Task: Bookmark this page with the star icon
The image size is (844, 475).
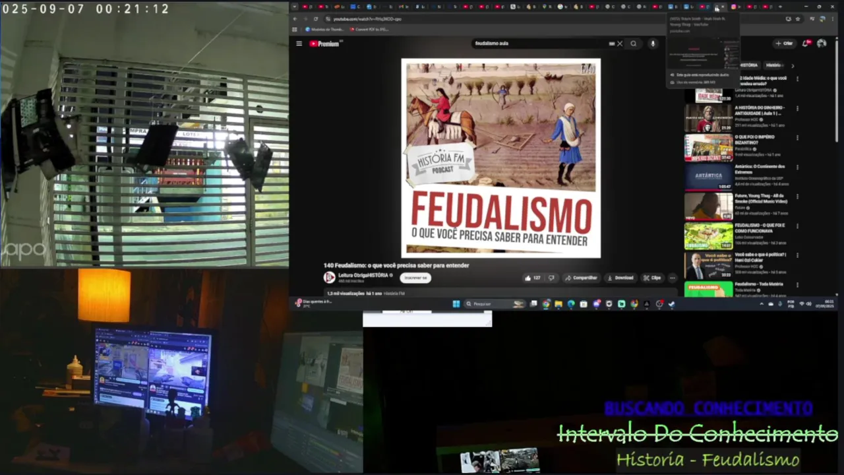Action: [x=798, y=19]
